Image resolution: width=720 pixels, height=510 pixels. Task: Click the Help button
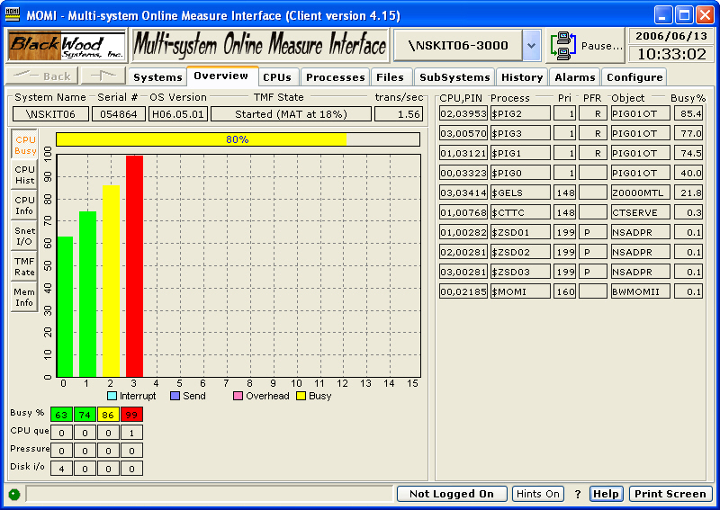[606, 494]
